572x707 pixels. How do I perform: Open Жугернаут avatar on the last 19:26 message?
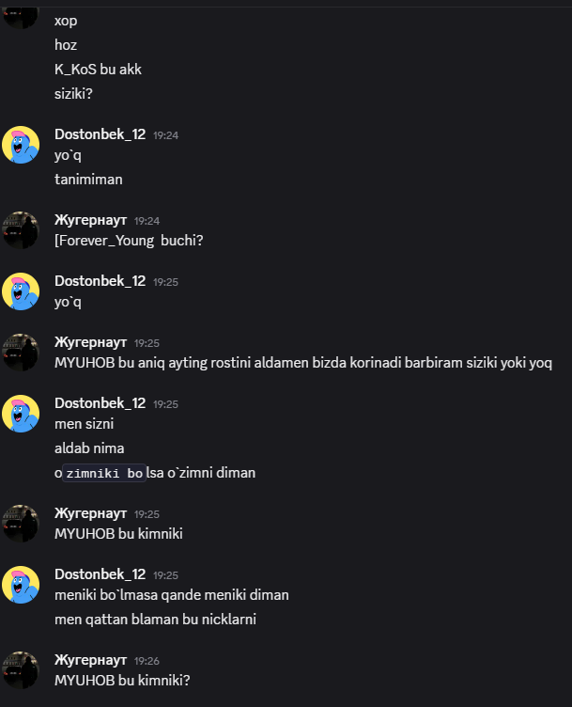pos(21,670)
